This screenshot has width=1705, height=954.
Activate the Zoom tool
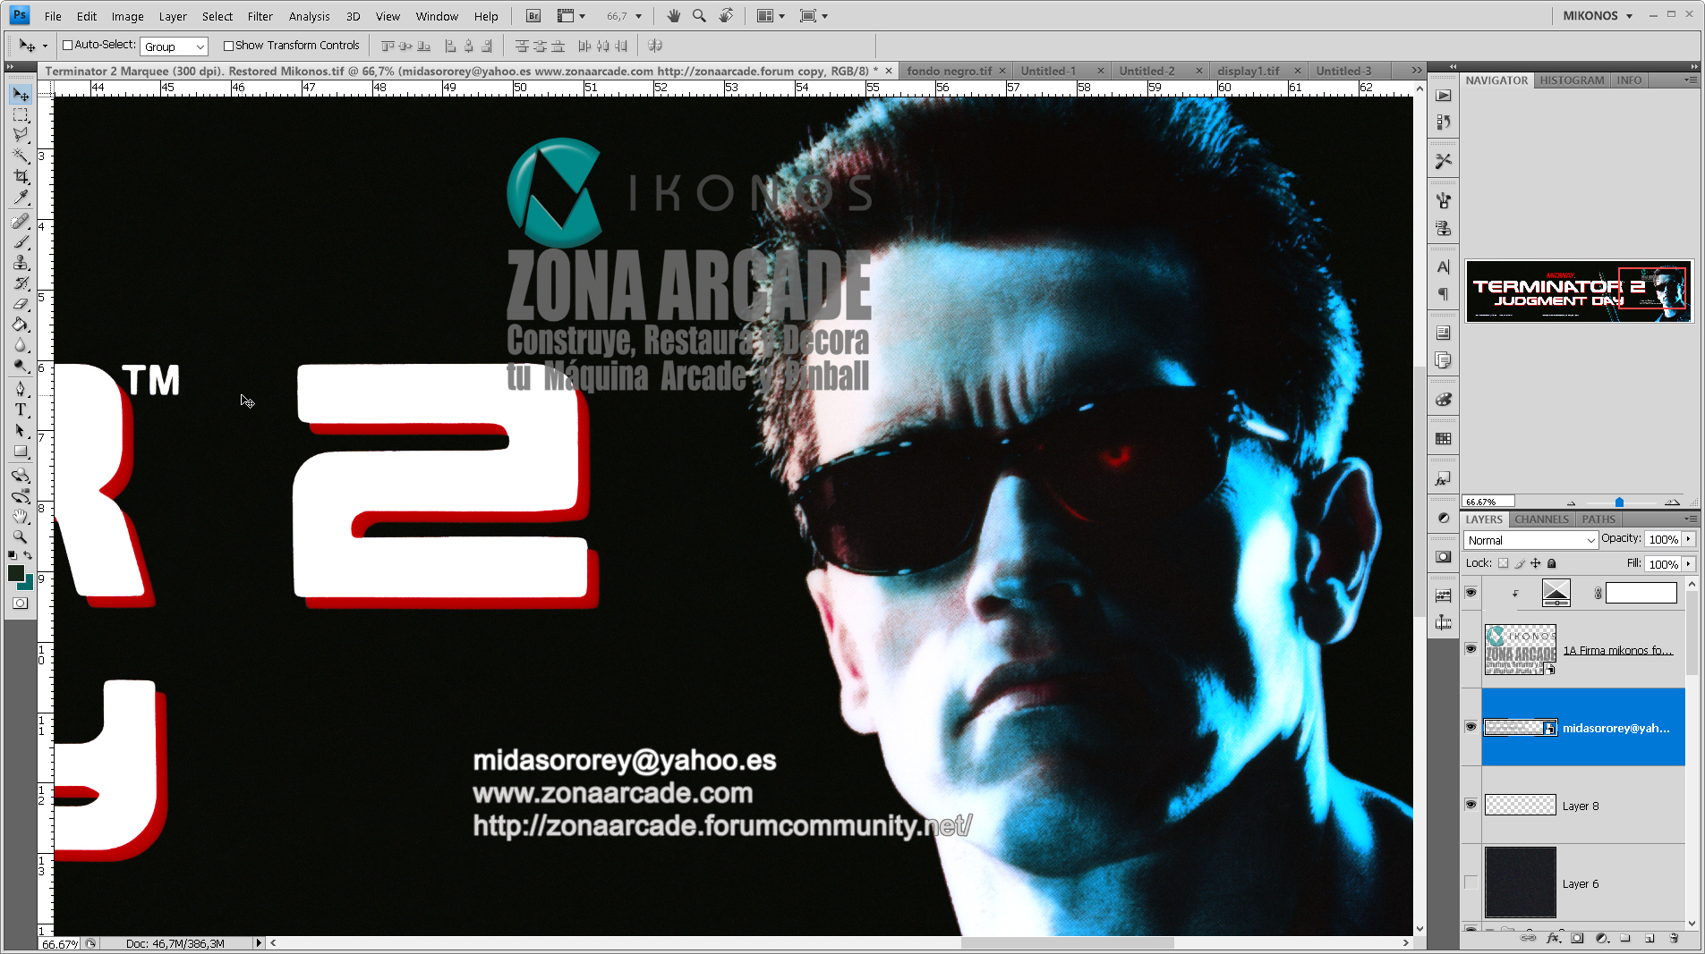click(x=21, y=537)
